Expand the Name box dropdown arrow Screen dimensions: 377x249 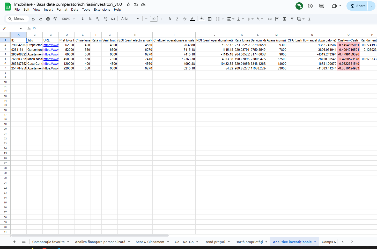21,29
